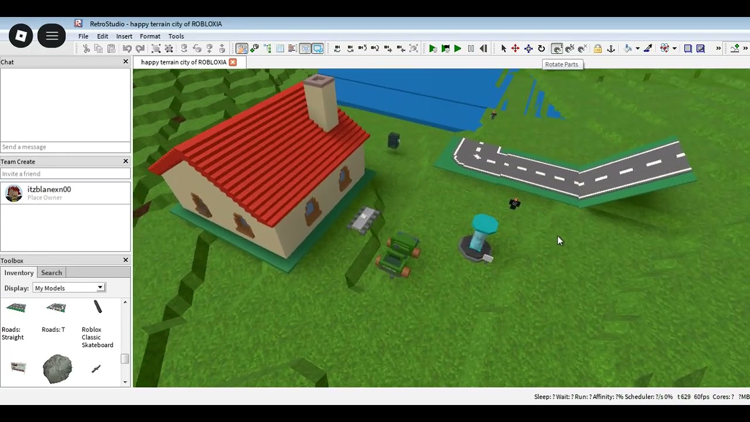Click the Paste clipboard icon
Image resolution: width=750 pixels, height=422 pixels.
pos(111,49)
